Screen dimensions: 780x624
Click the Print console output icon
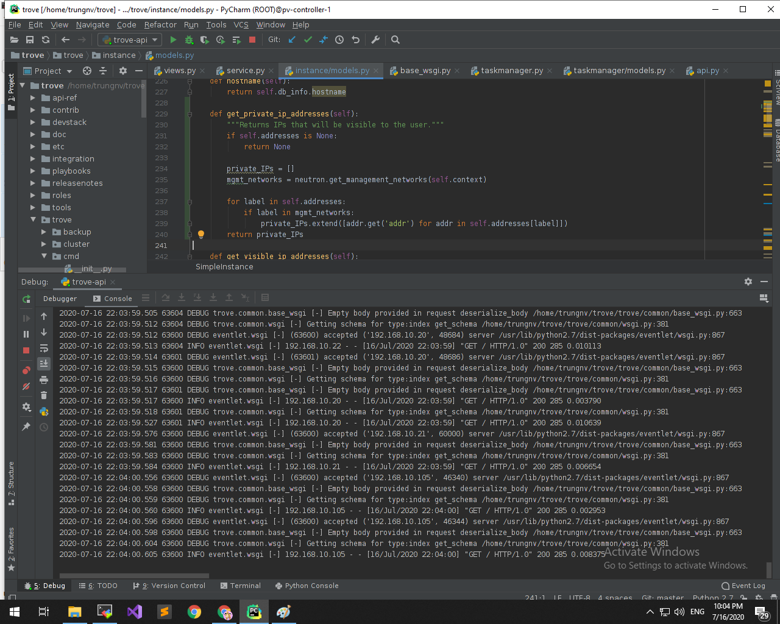(44, 380)
